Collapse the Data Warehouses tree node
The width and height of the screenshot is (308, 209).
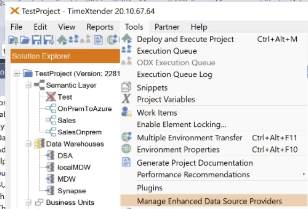[28, 144]
